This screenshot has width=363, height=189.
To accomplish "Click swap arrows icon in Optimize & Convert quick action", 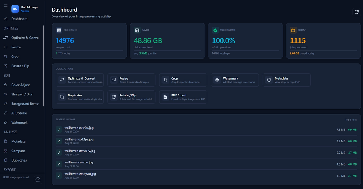I will tap(62, 80).
